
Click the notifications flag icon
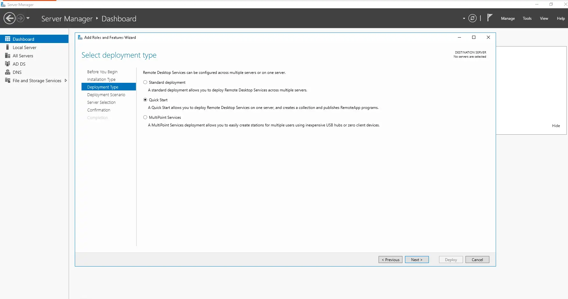point(490,18)
